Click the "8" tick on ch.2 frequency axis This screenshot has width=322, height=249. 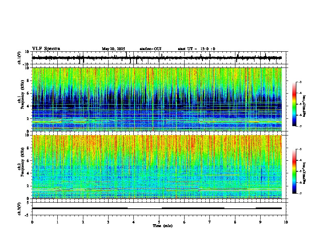tap(28, 148)
